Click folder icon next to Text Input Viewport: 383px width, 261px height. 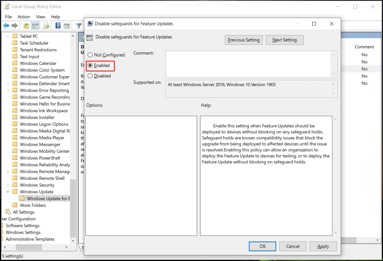(x=15, y=56)
